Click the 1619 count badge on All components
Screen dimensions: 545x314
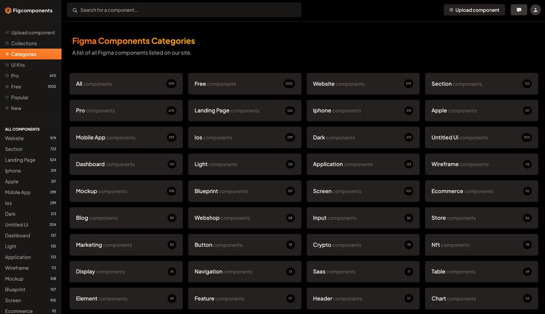pyautogui.click(x=171, y=84)
